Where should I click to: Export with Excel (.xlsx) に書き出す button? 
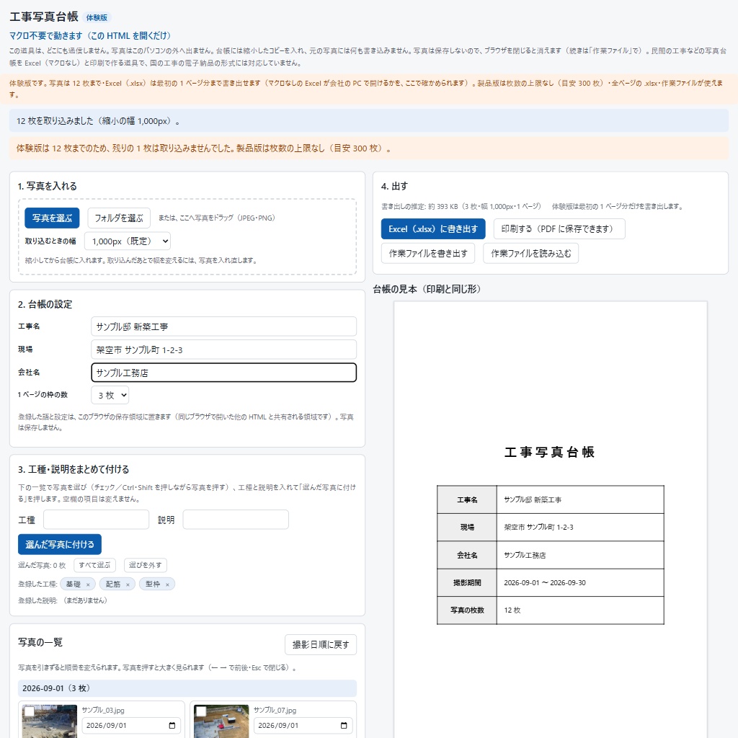coord(433,228)
